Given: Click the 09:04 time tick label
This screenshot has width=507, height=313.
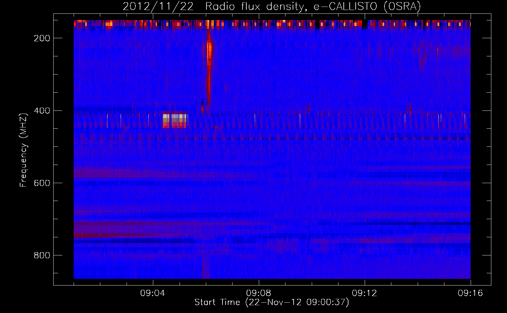Looking at the screenshot, I should coord(153,293).
